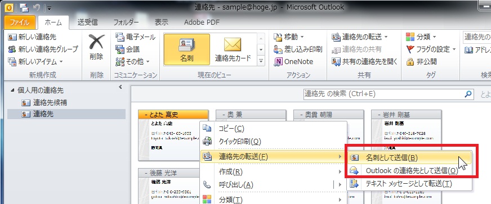Click 差し込み印刷 button
The image size is (491, 204).
298,49
